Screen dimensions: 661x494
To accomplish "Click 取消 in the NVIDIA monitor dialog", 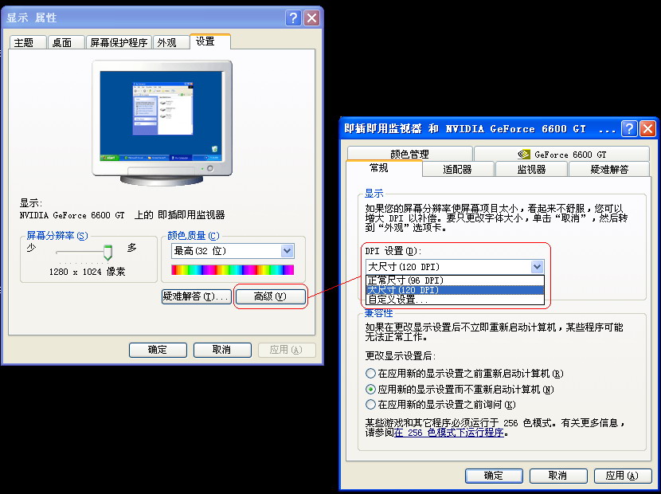I will pos(558,476).
